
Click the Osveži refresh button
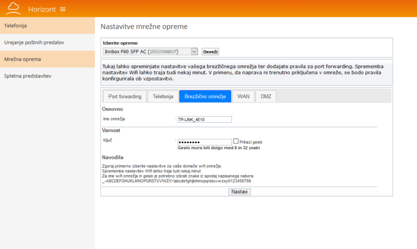[x=210, y=52]
